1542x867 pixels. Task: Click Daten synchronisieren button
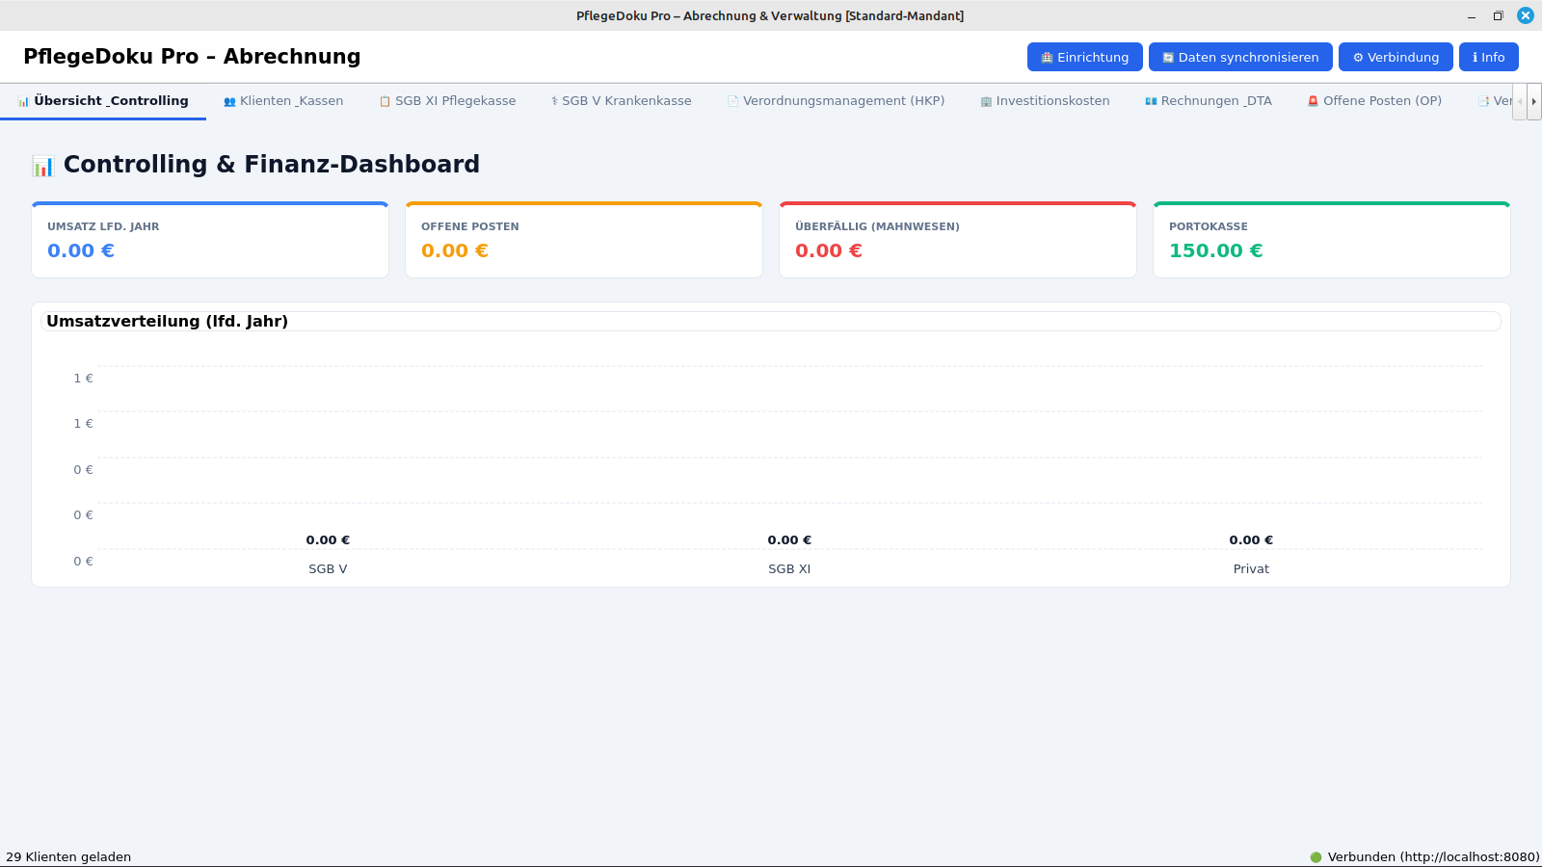coord(1239,57)
